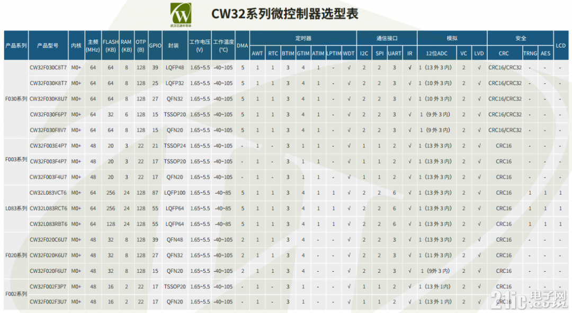Click the 工作温度(℃) column header
Image resolution: width=572 pixels, height=313 pixels.
pyautogui.click(x=224, y=45)
